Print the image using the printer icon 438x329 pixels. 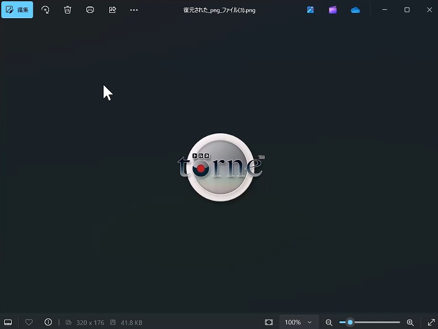90,10
